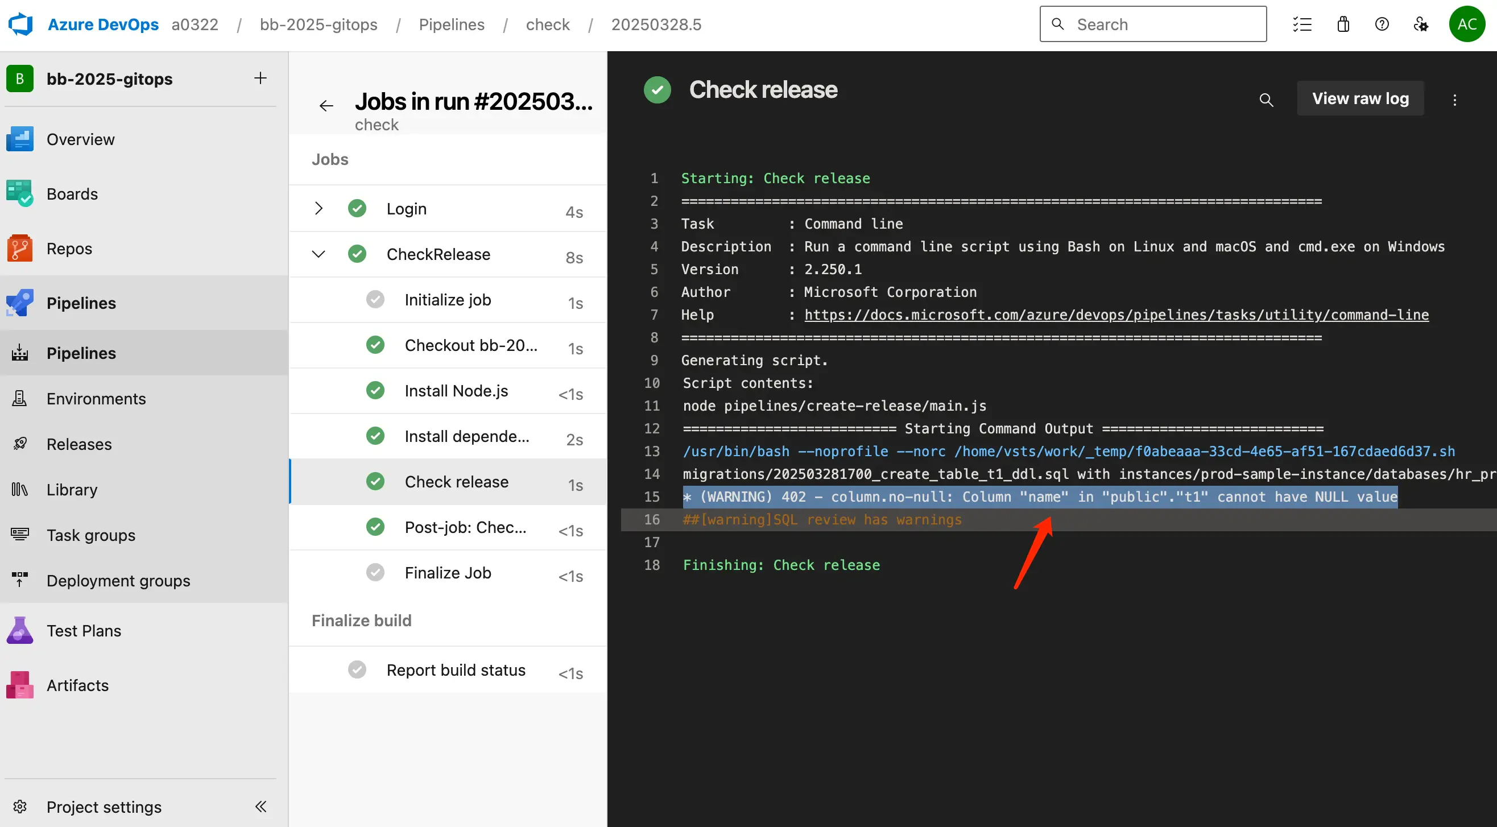The width and height of the screenshot is (1497, 827).
Task: Open Artifacts section
Action: 77,685
